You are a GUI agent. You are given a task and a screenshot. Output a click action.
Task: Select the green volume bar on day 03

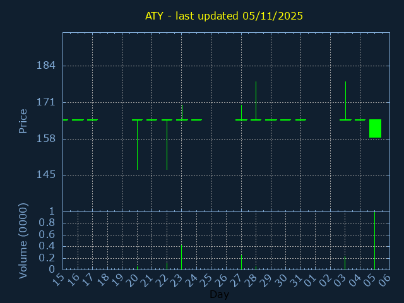(345, 263)
